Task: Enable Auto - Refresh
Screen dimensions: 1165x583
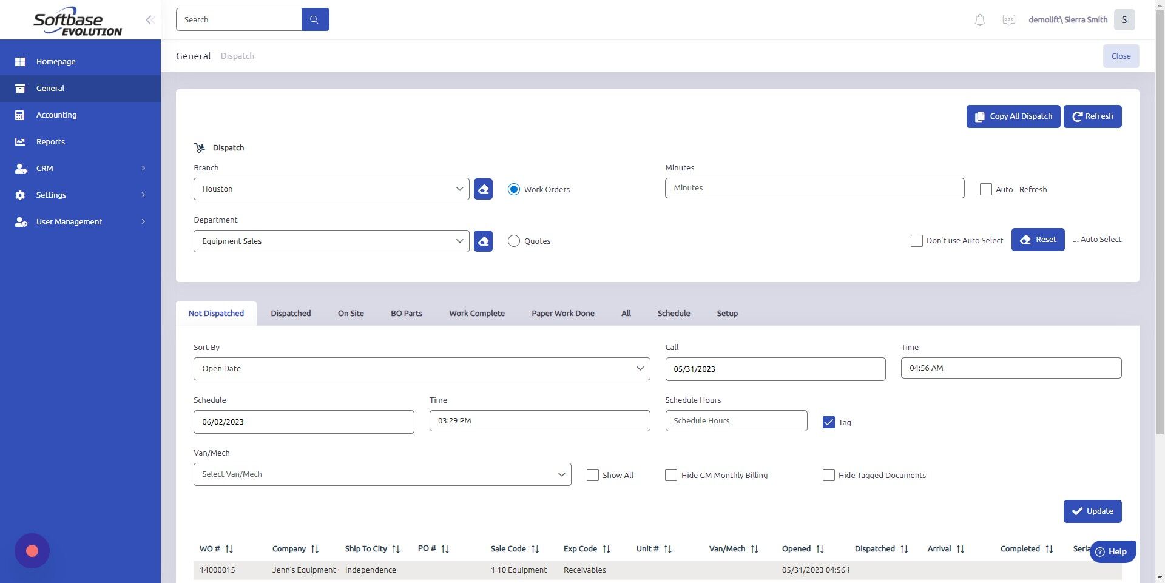Action: (985, 189)
